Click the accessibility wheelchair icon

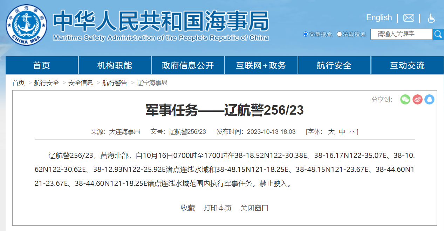pyautogui.click(x=431, y=18)
